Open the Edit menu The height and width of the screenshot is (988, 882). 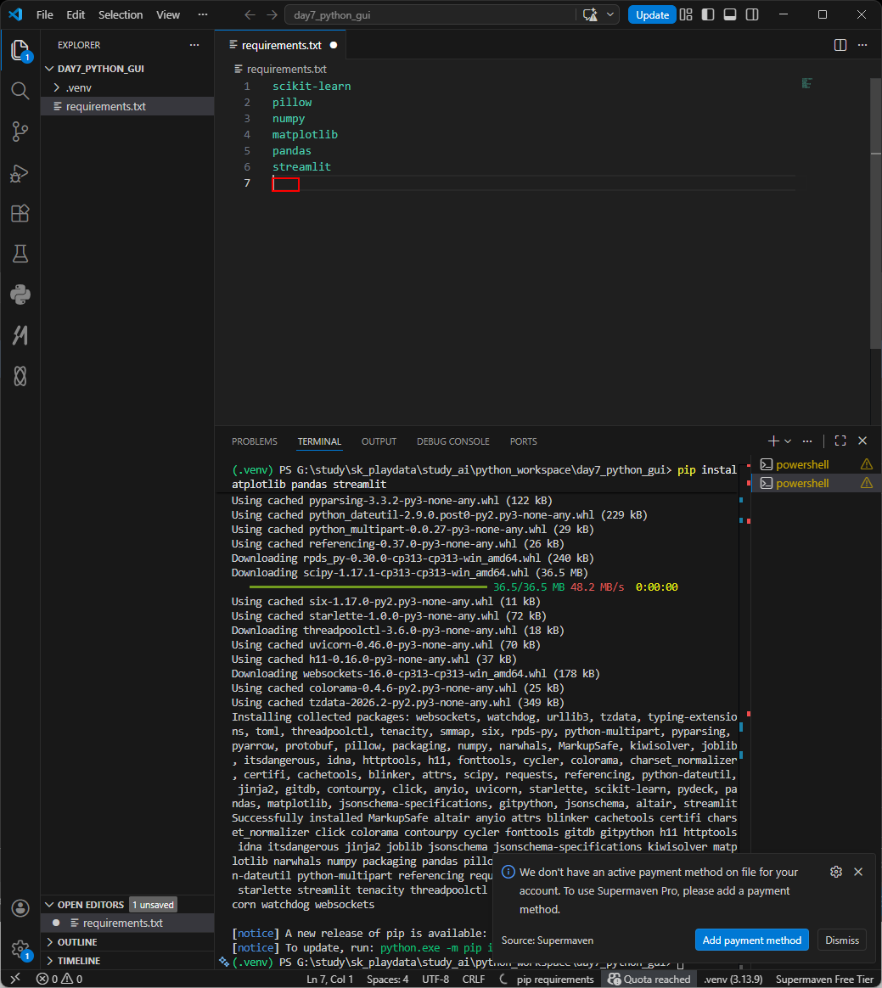click(x=76, y=14)
